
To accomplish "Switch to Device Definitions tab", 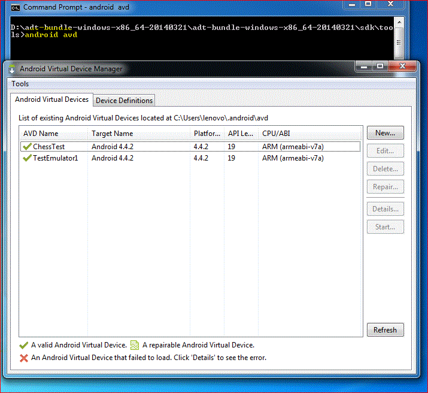I will coord(124,101).
